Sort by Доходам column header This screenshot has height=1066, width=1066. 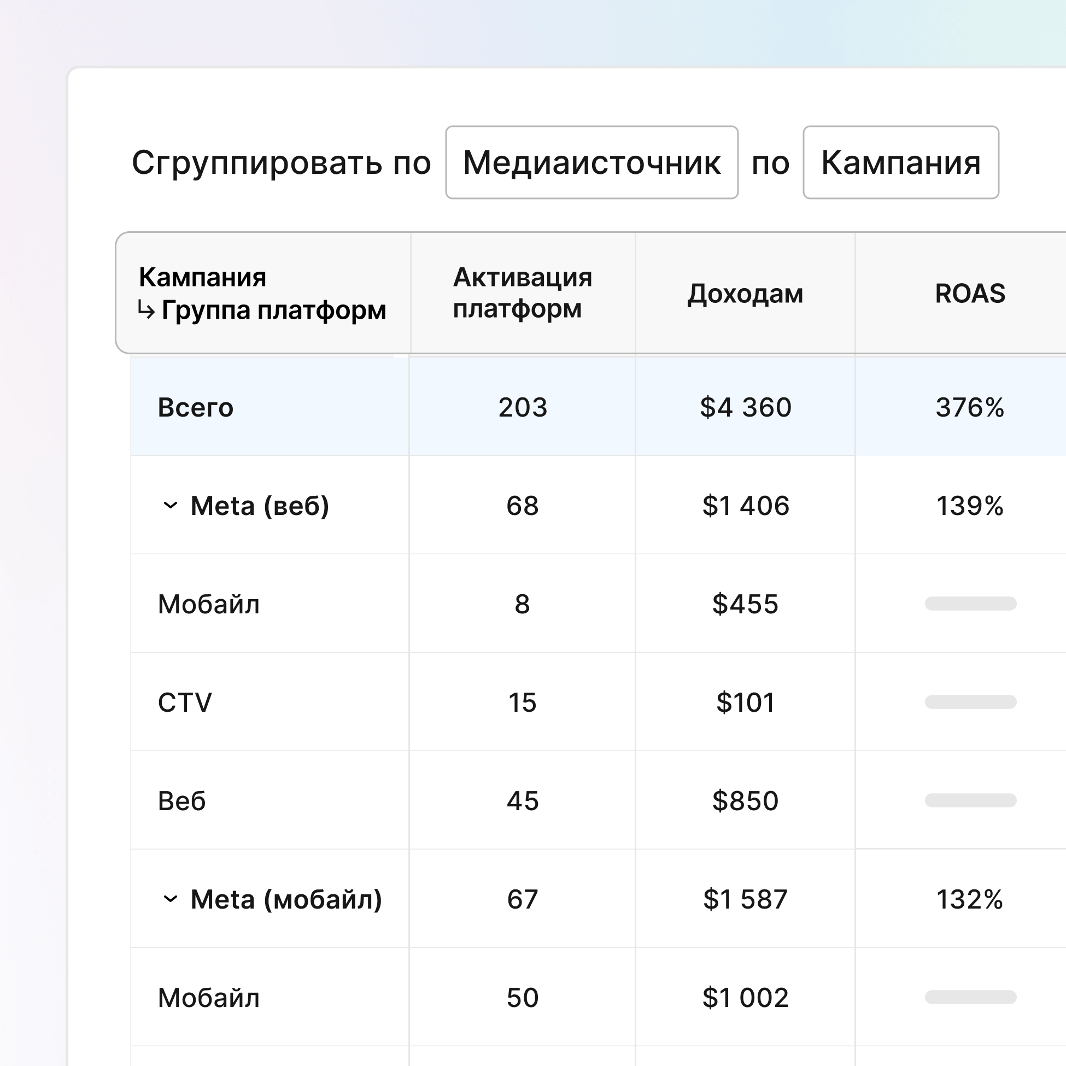[x=745, y=294]
